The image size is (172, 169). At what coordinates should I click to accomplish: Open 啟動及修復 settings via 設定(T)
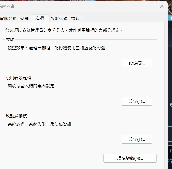(x=137, y=139)
